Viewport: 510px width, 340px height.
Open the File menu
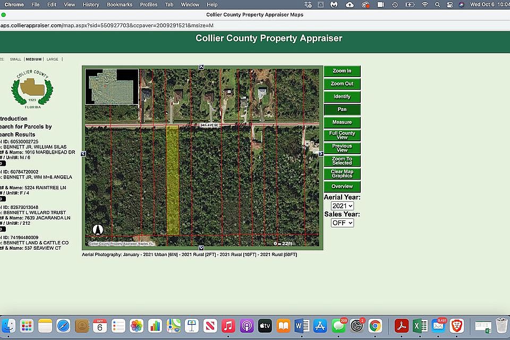pyautogui.click(x=35, y=5)
